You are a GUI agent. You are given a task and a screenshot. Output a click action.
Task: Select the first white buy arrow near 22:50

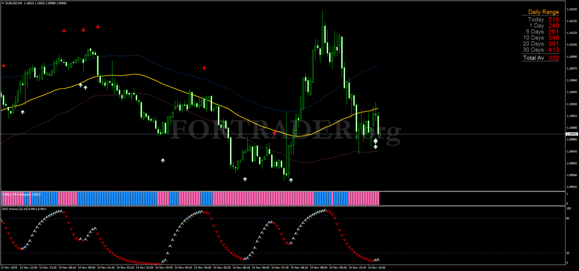pyautogui.click(x=22, y=112)
